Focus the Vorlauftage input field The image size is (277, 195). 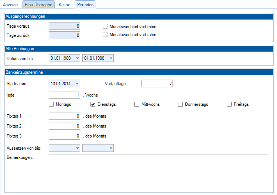157,84
